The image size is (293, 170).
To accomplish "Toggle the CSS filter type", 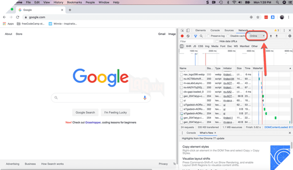I will (x=200, y=46).
